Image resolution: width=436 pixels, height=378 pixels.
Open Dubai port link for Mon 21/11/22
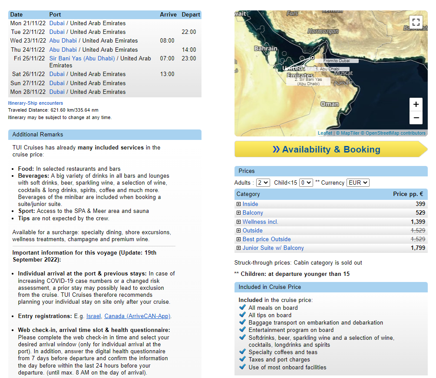click(x=57, y=23)
